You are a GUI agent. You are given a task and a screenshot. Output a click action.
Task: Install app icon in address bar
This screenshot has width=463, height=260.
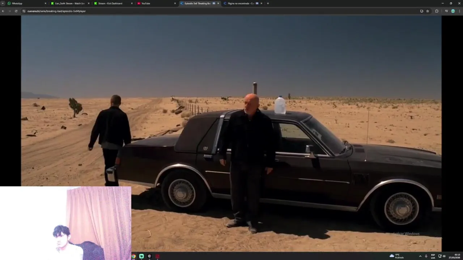click(421, 11)
